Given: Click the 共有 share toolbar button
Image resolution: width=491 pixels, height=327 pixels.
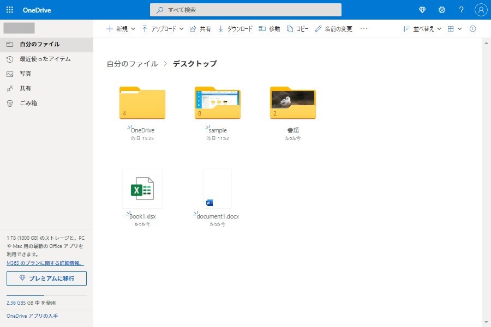Looking at the screenshot, I should click(x=200, y=29).
